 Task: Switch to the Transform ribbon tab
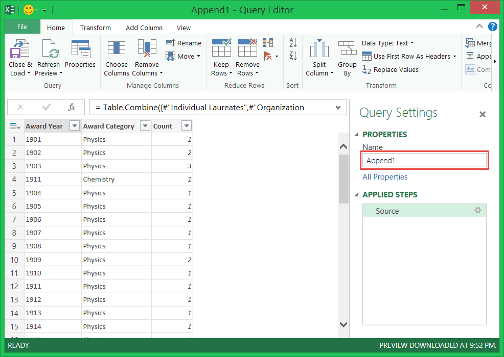95,28
